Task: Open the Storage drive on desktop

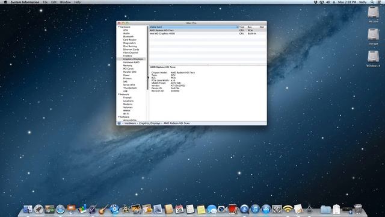Action: pyautogui.click(x=373, y=35)
